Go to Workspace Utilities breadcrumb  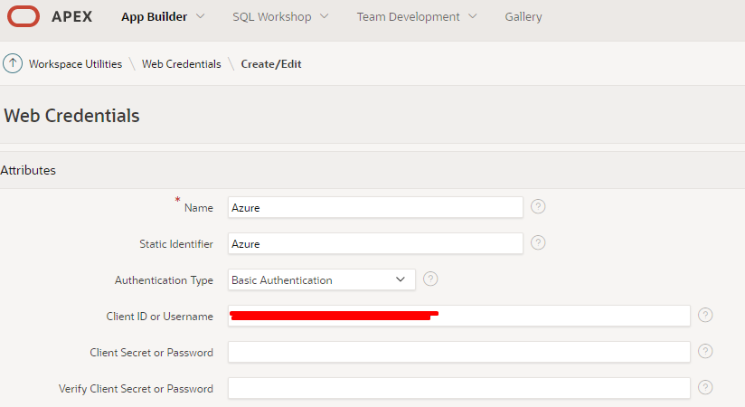coord(75,64)
